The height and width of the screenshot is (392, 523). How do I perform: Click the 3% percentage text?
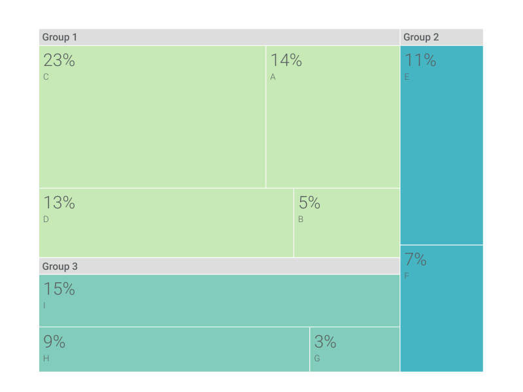click(x=325, y=342)
